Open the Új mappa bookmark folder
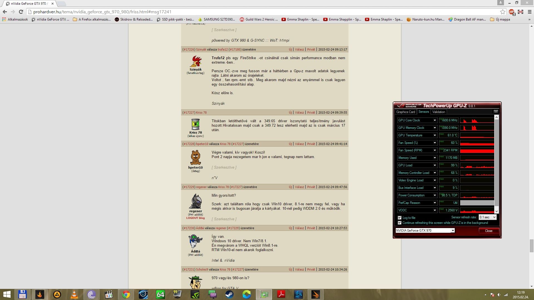 click(x=500, y=19)
